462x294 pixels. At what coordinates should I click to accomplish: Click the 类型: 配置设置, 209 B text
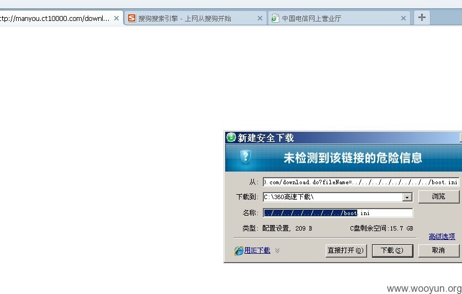[277, 228]
